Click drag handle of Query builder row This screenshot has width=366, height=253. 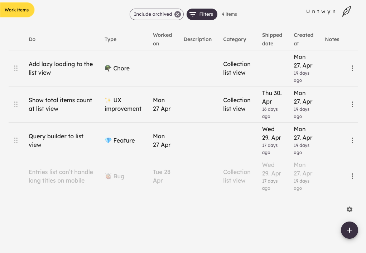16,140
